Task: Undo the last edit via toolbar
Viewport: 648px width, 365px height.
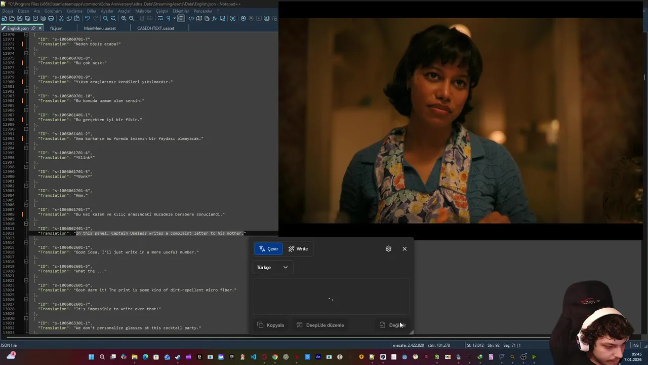Action: click(x=87, y=18)
